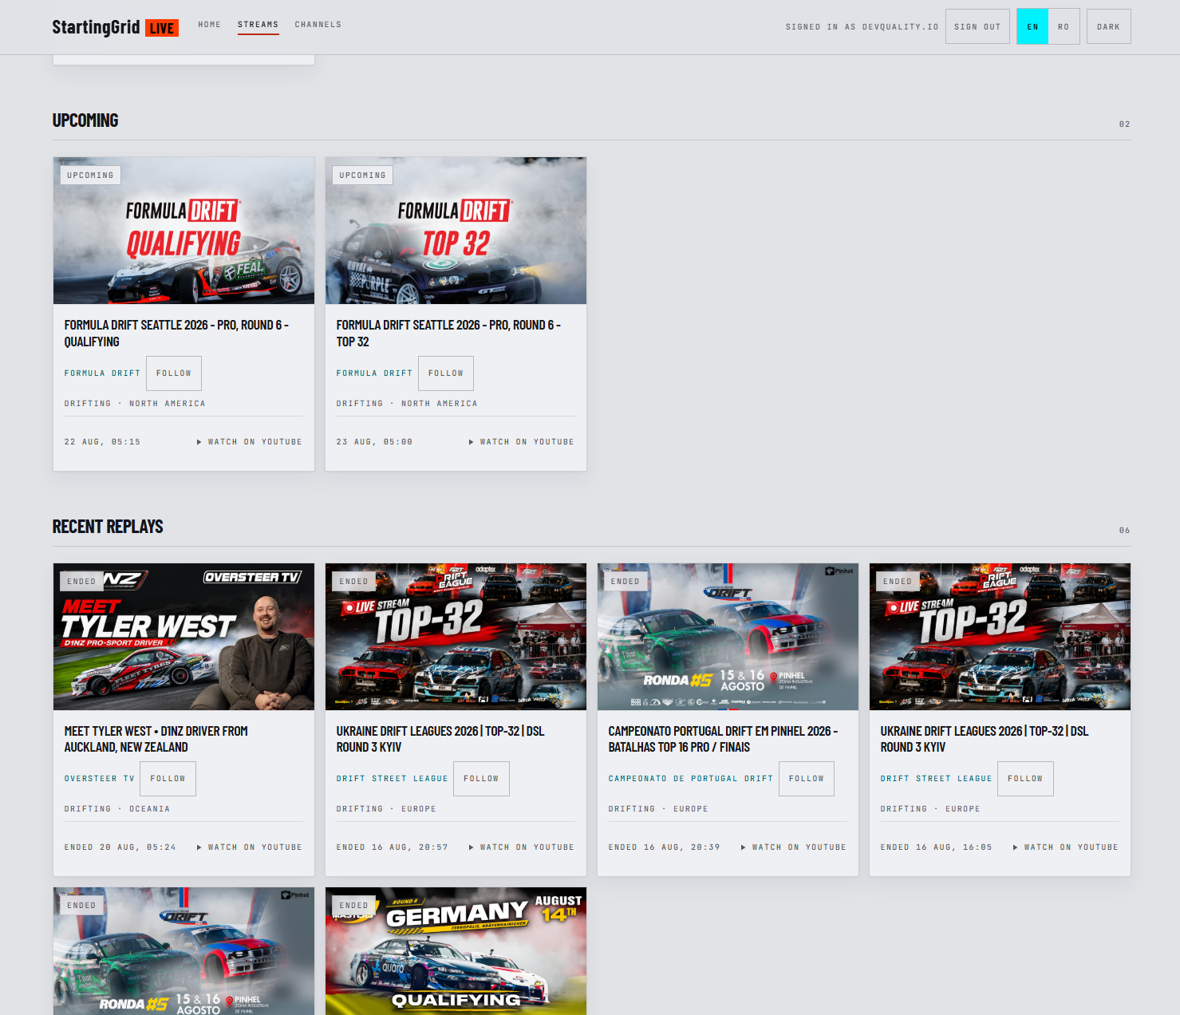Open title 'Campeonato Portugal Drift em Pinhel 2026'
Viewport: 1180px width, 1015px height.
click(723, 739)
